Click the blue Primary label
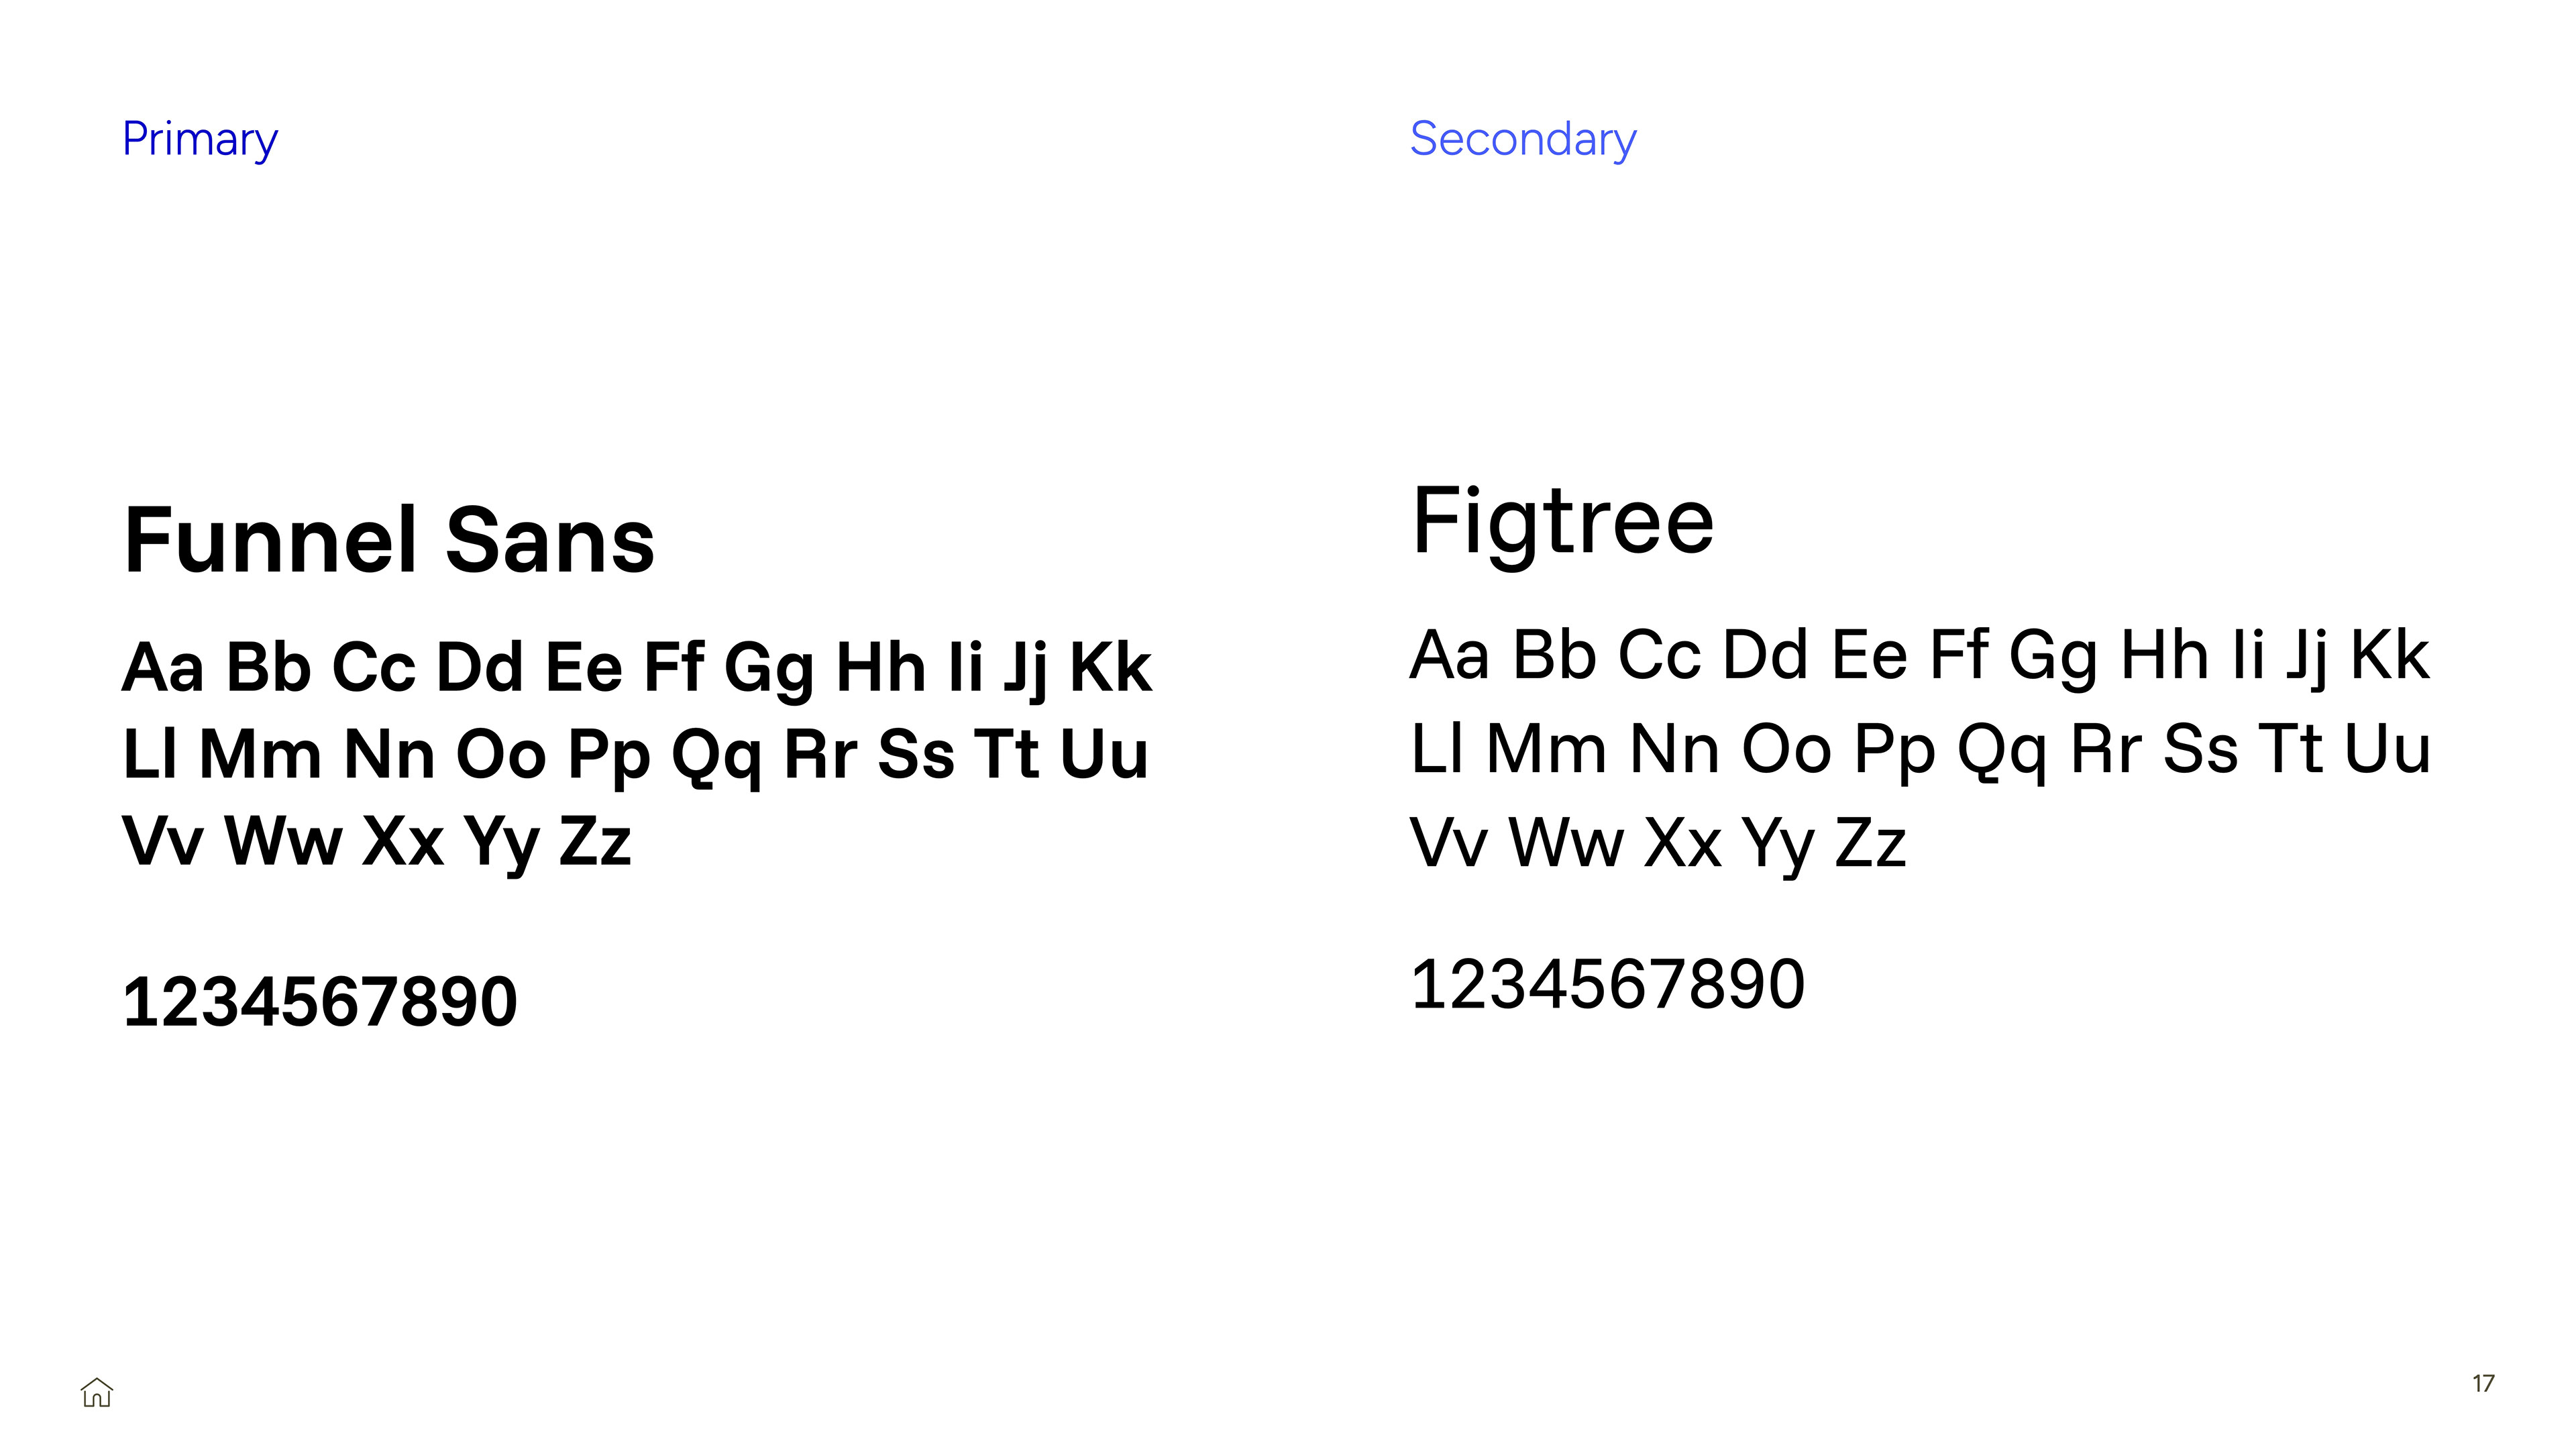This screenshot has height=1449, width=2576. 200,139
